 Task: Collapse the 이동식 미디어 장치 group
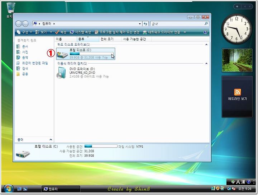[206, 64]
